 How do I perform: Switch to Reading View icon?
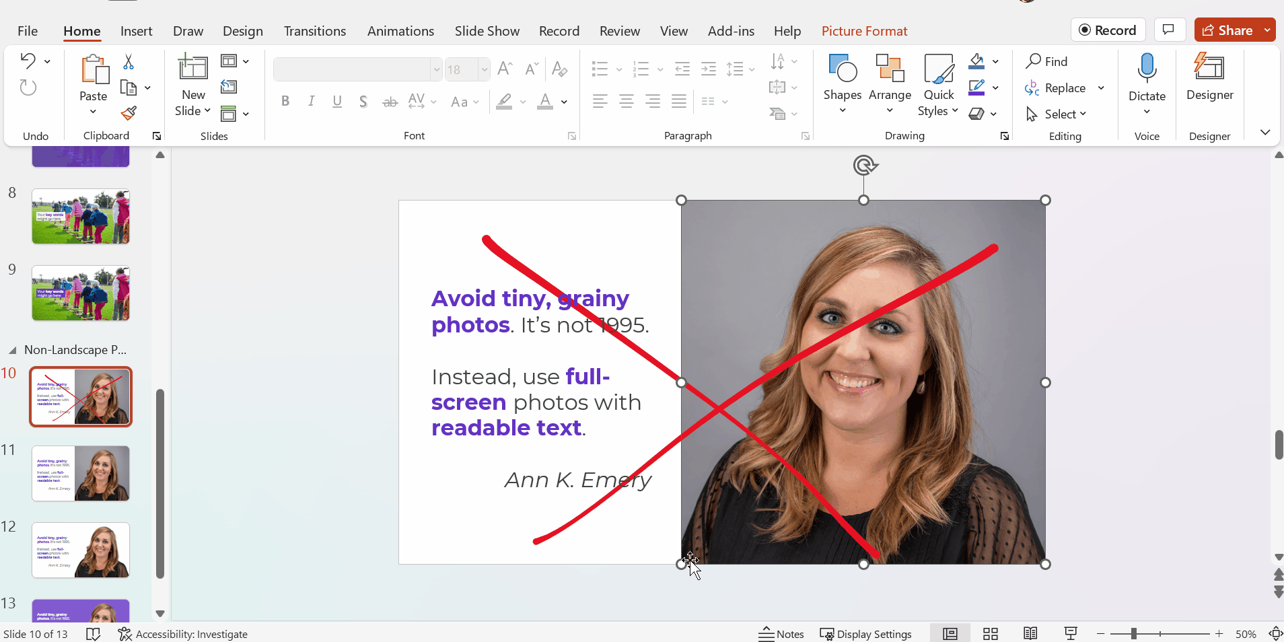coord(1030,634)
